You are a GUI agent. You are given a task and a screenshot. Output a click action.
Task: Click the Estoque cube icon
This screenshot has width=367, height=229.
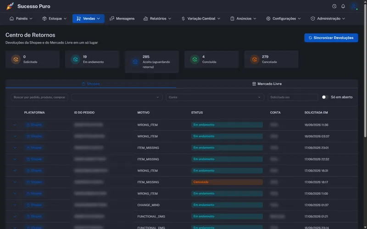pos(44,18)
